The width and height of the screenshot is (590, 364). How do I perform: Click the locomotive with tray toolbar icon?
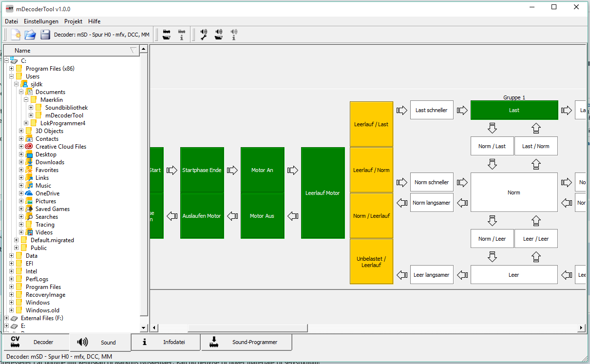click(x=167, y=35)
